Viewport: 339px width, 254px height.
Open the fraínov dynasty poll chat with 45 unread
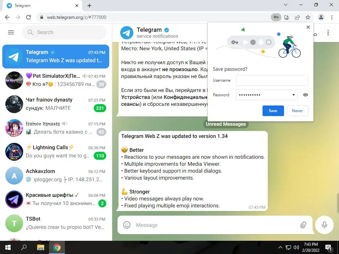[x=56, y=128]
